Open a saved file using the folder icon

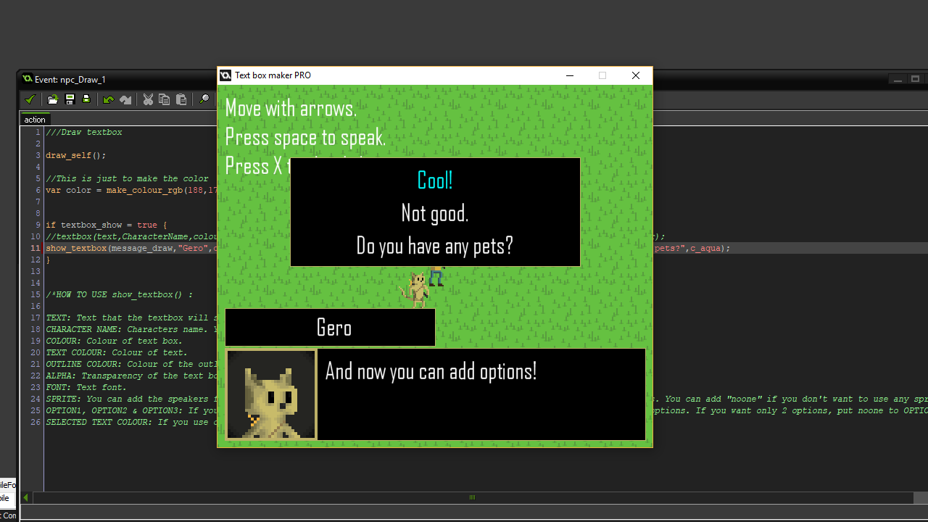pos(52,99)
